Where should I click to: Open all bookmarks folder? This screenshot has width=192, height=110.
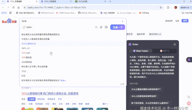pyautogui.click(x=187, y=13)
